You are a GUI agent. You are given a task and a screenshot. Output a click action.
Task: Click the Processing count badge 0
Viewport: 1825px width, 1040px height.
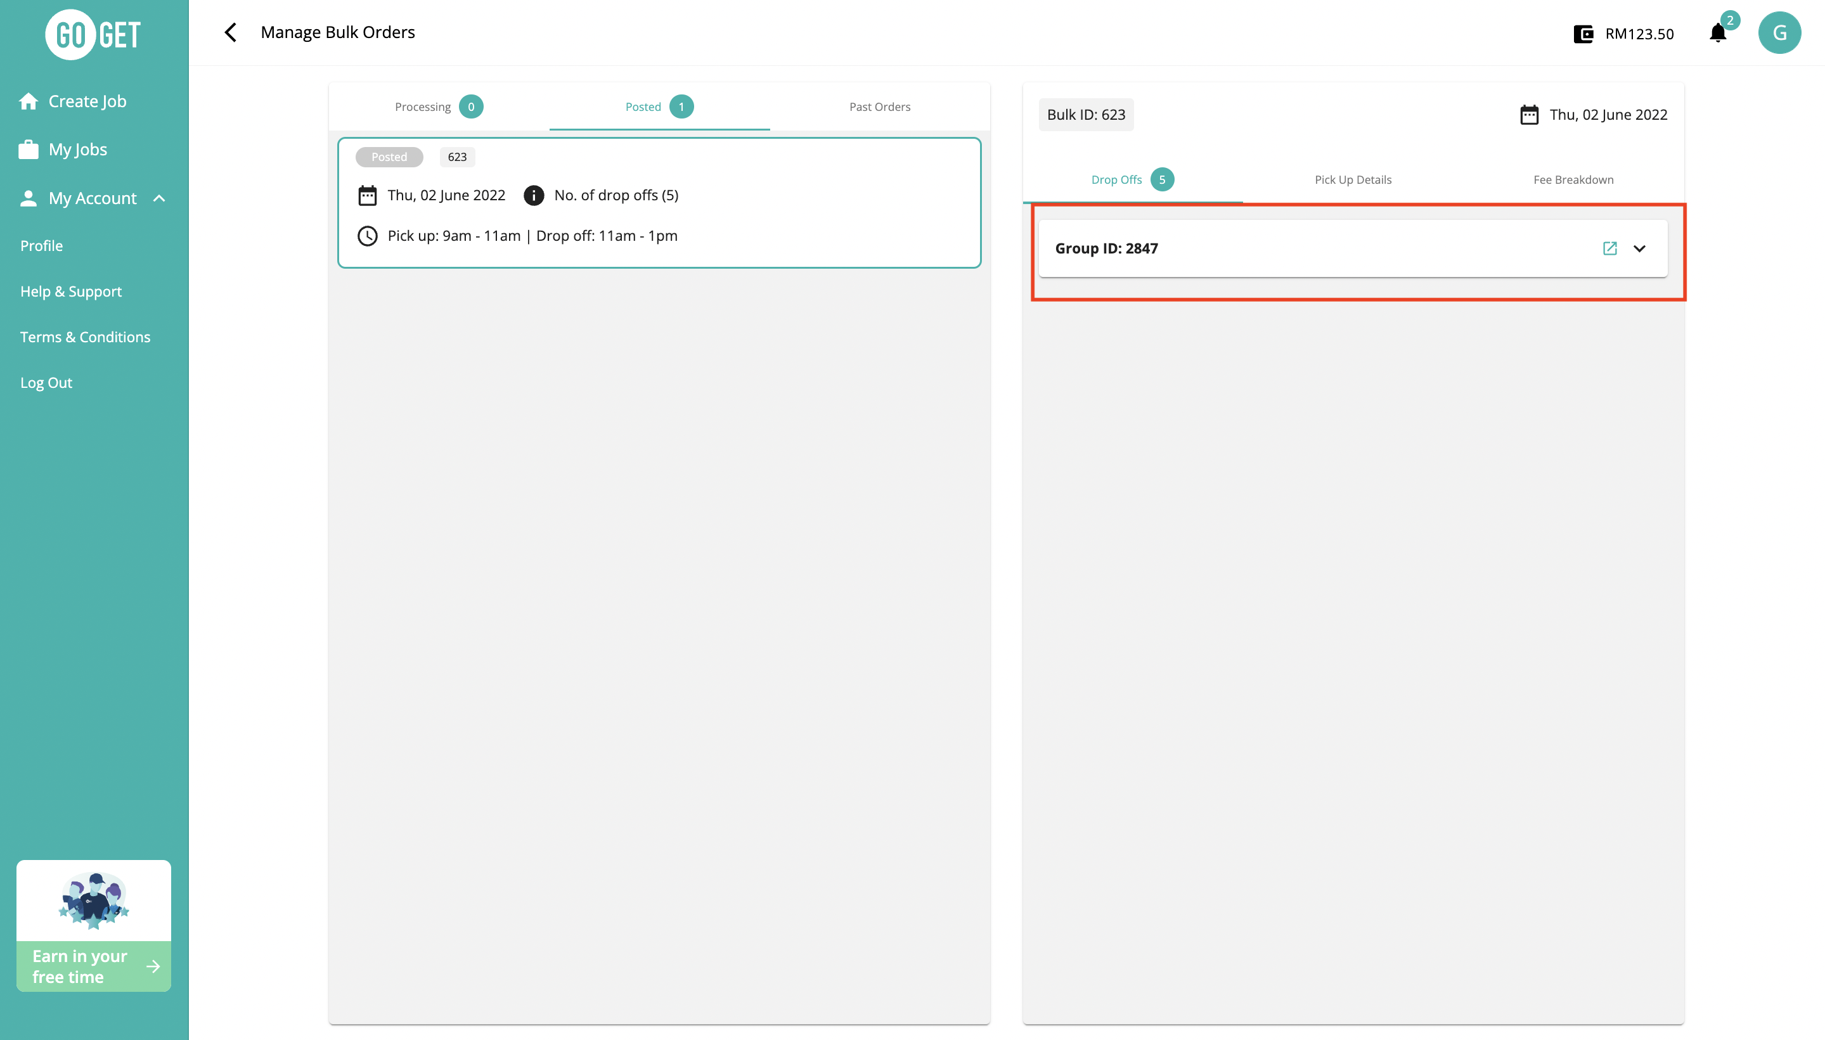pyautogui.click(x=471, y=106)
